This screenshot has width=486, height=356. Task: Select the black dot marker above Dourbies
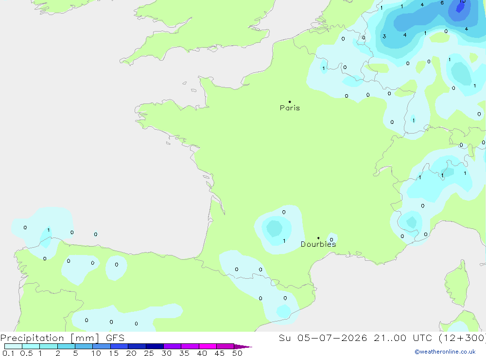click(x=318, y=238)
